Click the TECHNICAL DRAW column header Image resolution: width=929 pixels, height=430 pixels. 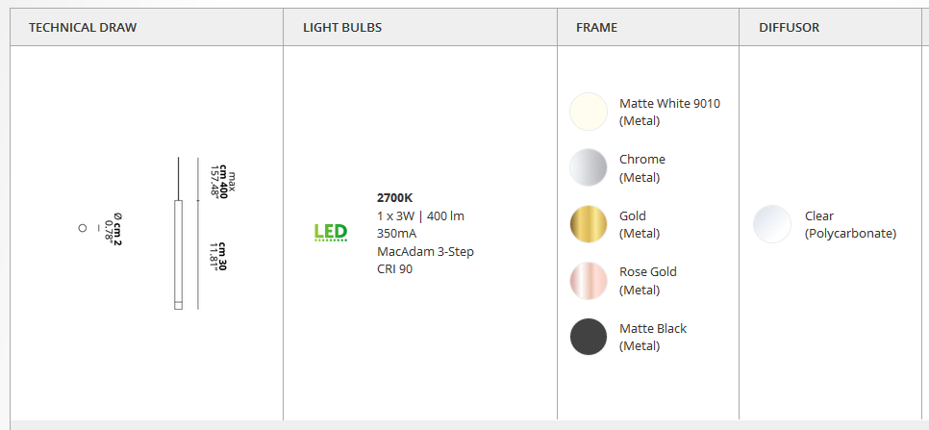click(83, 27)
